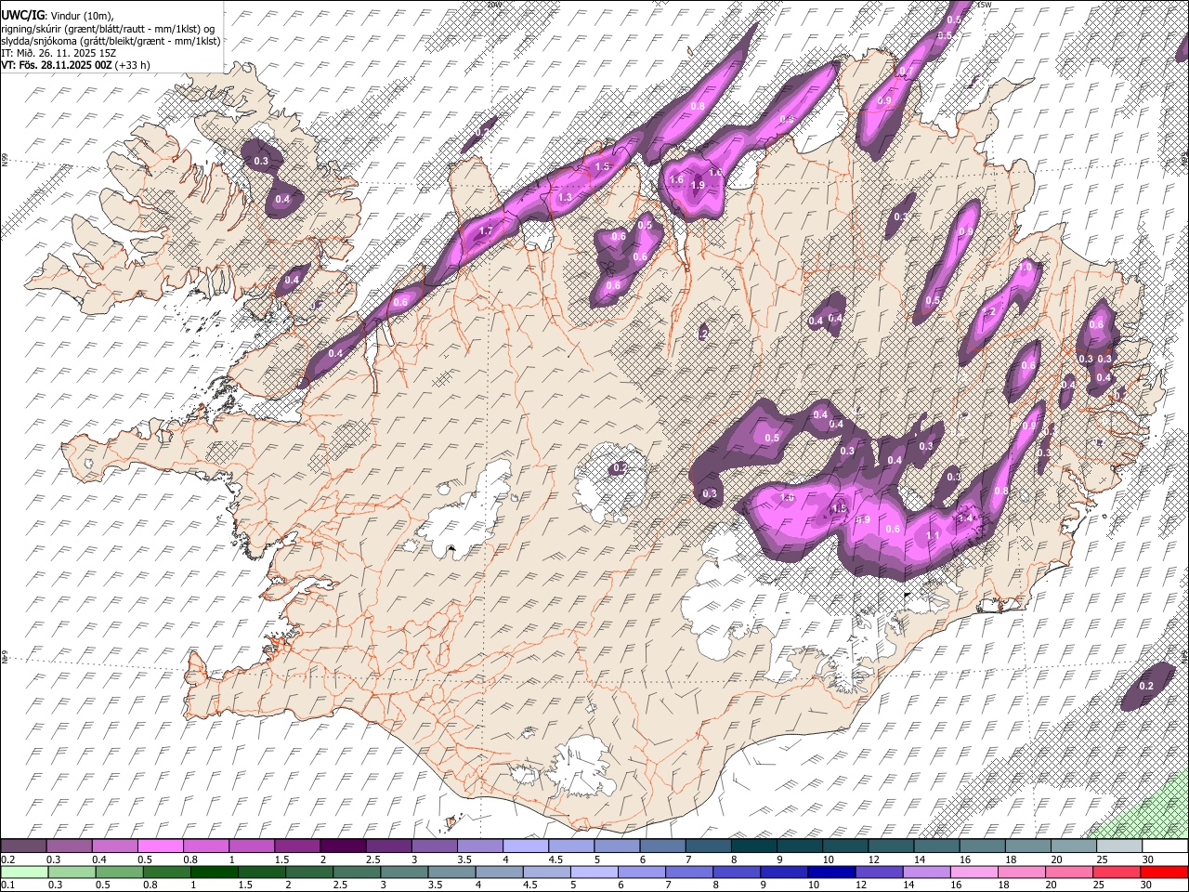Click the lavender swatch at 4 in the snow scale
Viewport: 1189px width, 892px height.
coord(526,846)
